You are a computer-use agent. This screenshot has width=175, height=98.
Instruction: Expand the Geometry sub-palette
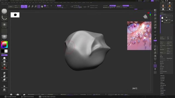coord(162,76)
